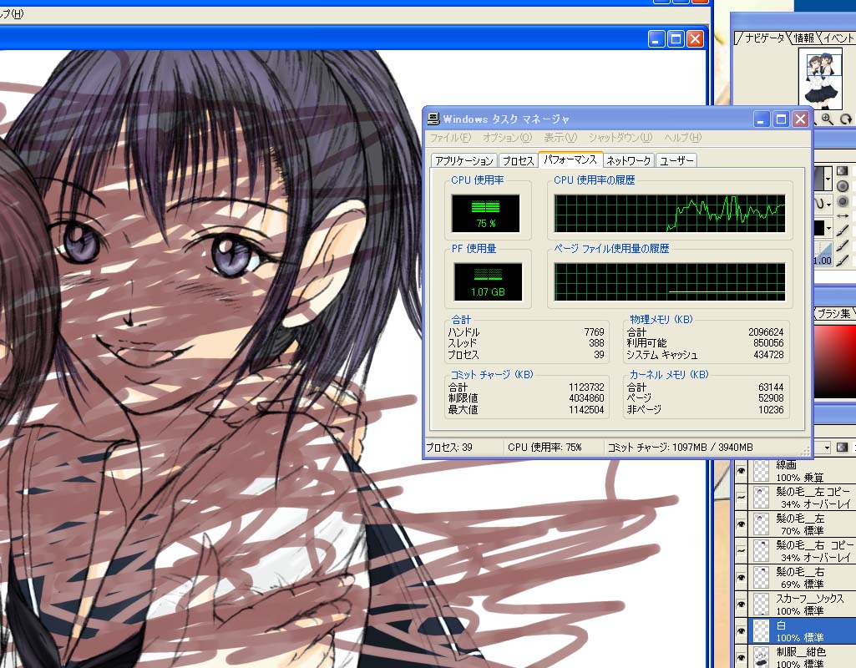Click the ハンドル value 7769
This screenshot has width=856, height=668.
coord(594,331)
